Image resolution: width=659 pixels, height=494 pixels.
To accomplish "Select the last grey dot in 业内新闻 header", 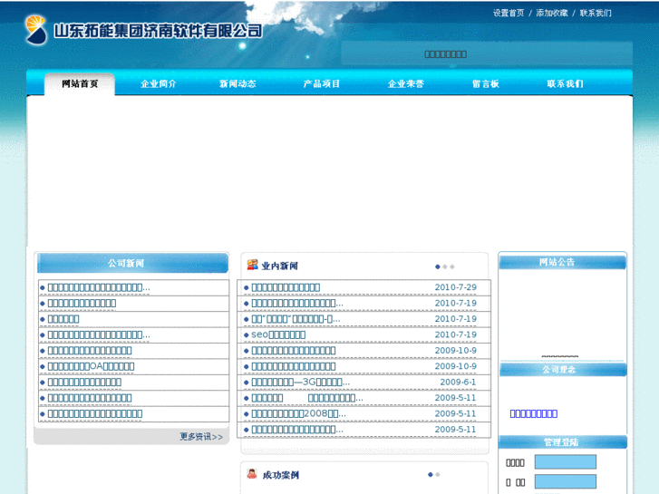I will (x=452, y=266).
